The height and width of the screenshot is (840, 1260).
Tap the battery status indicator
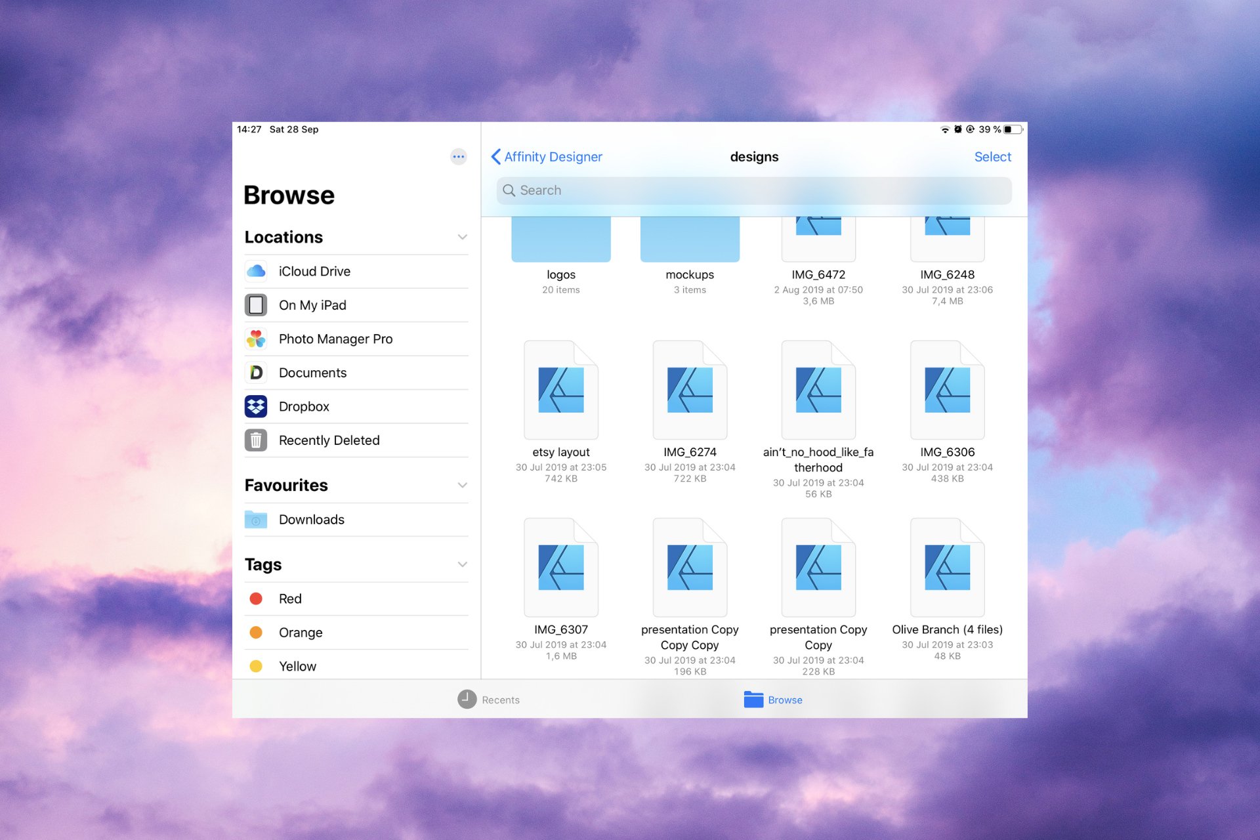[1013, 129]
